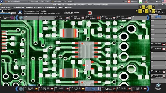The image size is (166, 93).
Task: Open the smd-taxi user menu in the tray
Action: click(x=135, y=2)
